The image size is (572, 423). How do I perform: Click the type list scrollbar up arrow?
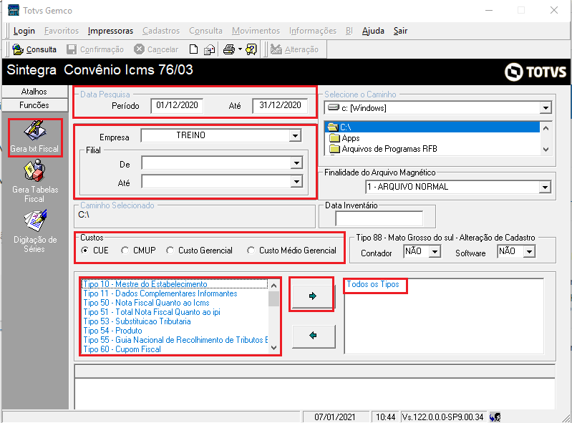click(x=274, y=285)
